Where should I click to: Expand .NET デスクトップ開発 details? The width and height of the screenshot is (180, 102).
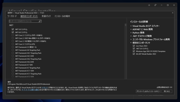coord(131,36)
